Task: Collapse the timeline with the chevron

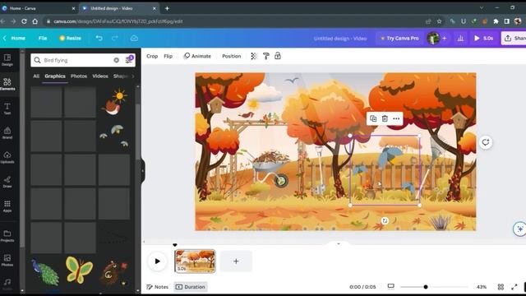Action: [x=338, y=243]
